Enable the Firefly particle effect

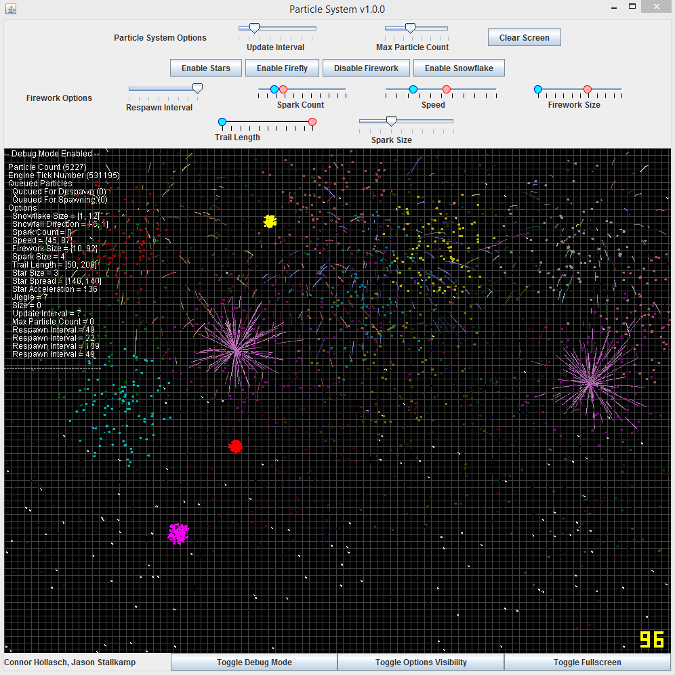pyautogui.click(x=282, y=68)
